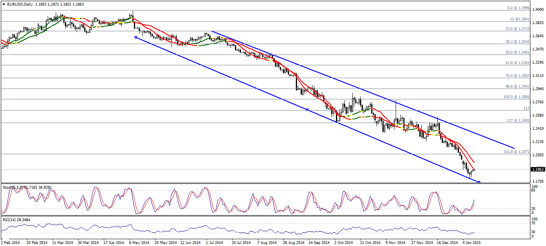Screen dimensions: 546x246
Task: Select the channel's middle blue anchor square
Action: pyautogui.click(x=307, y=110)
